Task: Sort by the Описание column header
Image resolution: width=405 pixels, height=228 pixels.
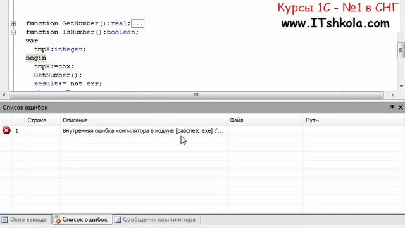Action: tap(75, 120)
